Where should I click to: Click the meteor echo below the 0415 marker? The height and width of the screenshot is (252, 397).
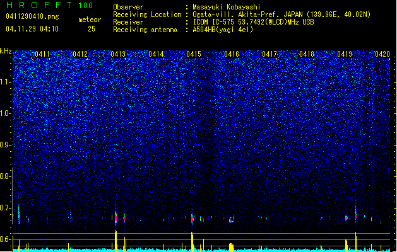192,217
